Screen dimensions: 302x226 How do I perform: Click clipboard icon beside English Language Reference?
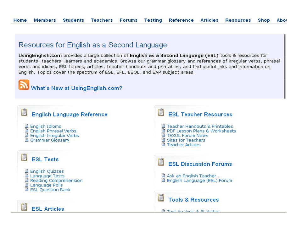coord(24,112)
